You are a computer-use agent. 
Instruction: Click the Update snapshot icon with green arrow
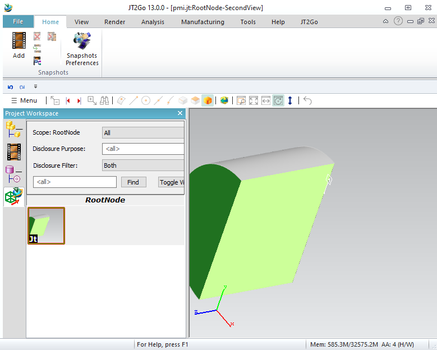pos(37,48)
